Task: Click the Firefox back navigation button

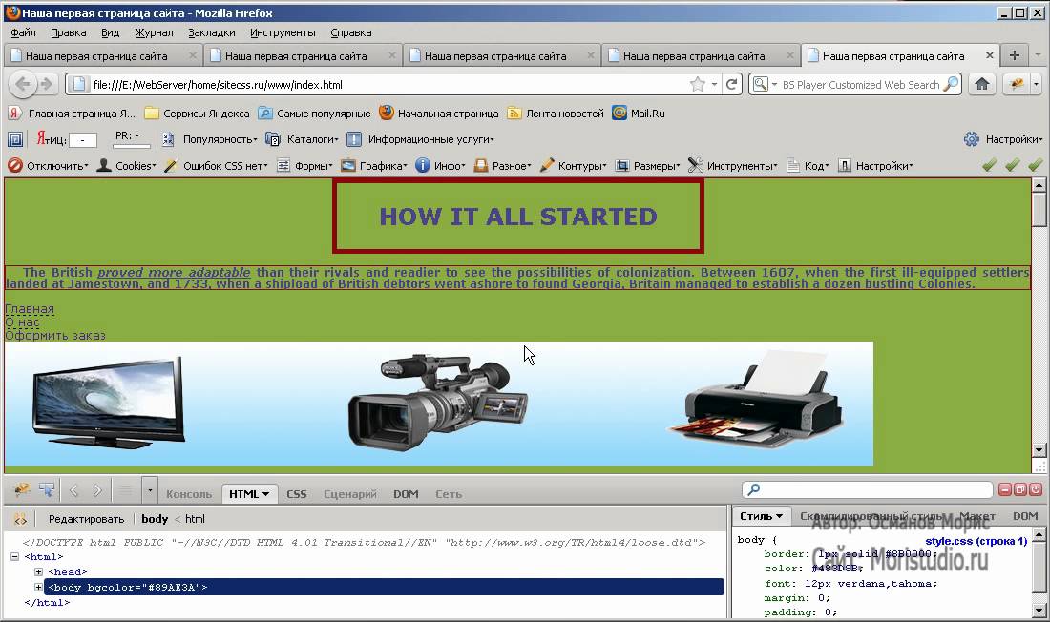Action: [23, 84]
